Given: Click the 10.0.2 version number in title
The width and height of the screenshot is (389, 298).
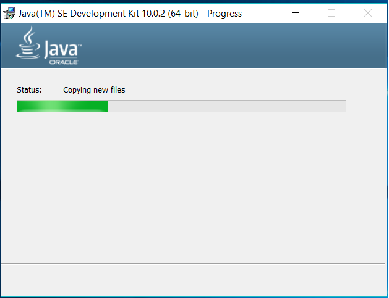Looking at the screenshot, I should [153, 14].
